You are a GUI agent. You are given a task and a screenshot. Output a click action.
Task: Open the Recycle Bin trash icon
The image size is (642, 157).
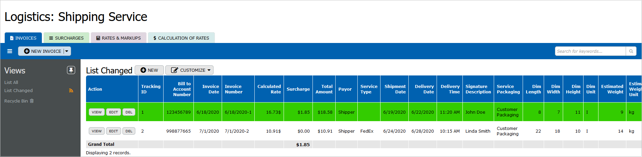[x=32, y=101]
